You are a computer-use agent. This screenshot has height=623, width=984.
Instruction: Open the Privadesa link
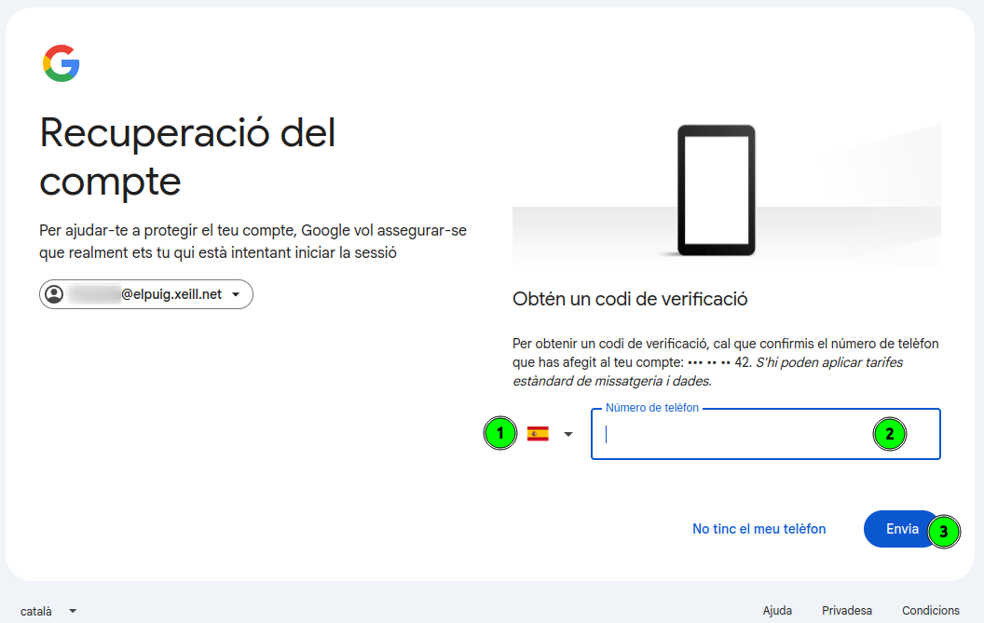847,611
